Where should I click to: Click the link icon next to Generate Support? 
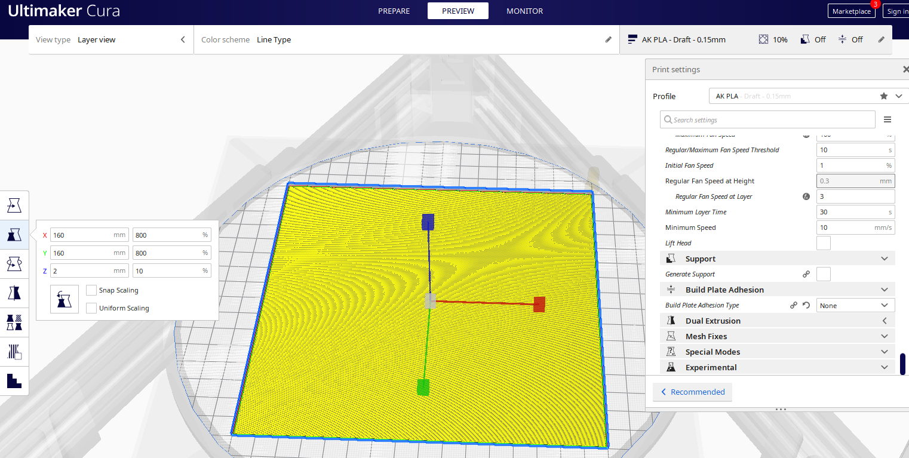(806, 274)
